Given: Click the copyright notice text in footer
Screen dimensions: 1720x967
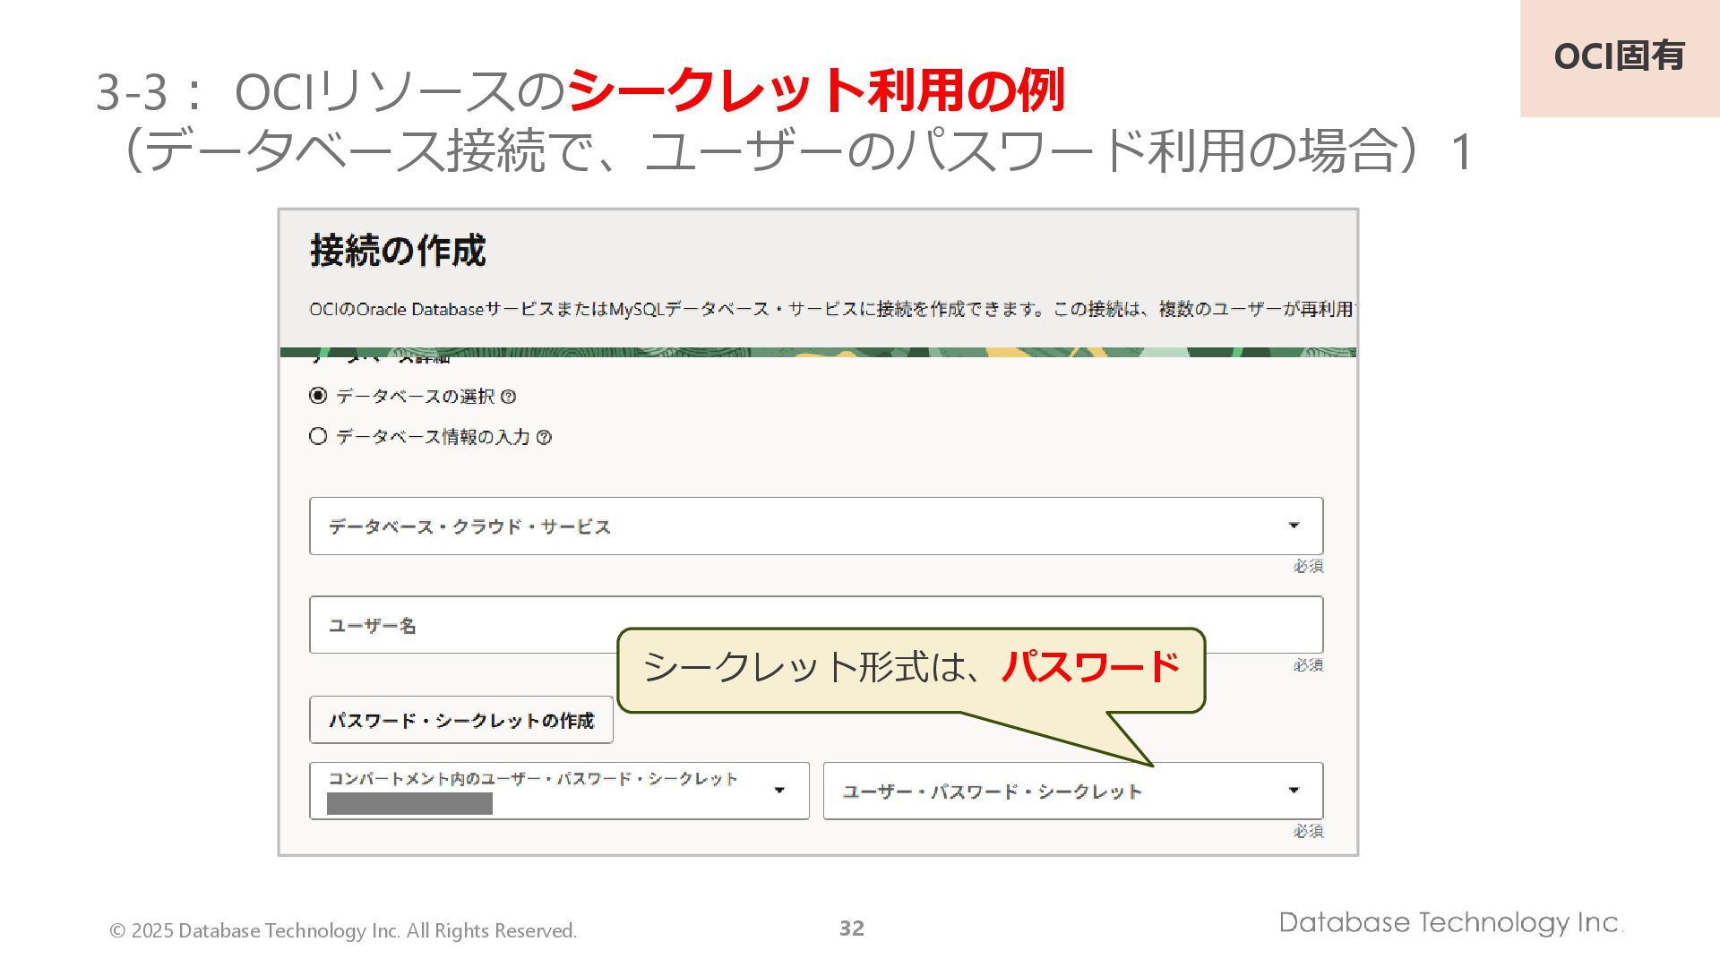Looking at the screenshot, I should 343,931.
